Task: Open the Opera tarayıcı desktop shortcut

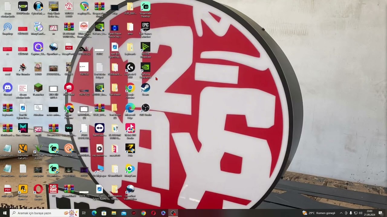Action: (x=38, y=192)
